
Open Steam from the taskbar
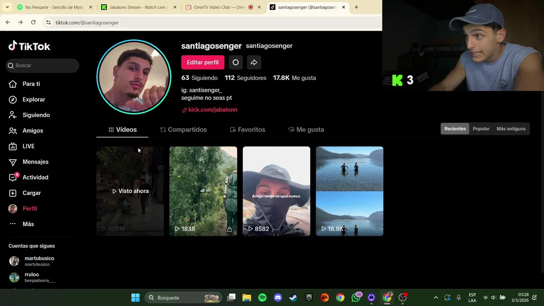coord(293,297)
